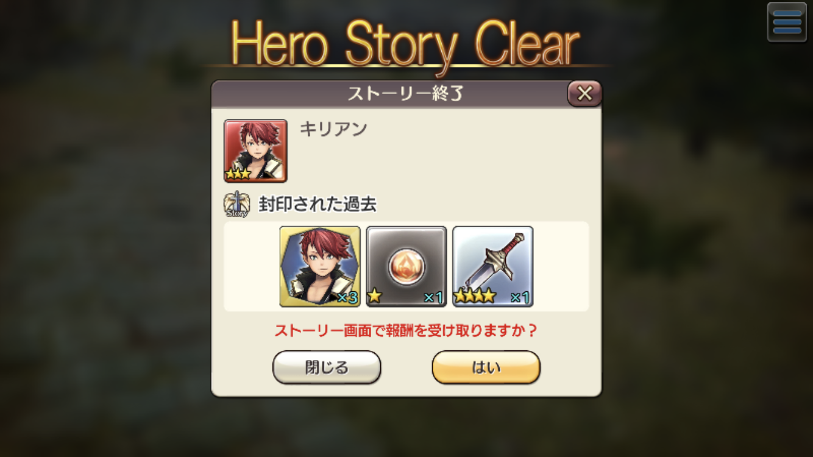
Task: Tap the キリアン hero portrait icon
Action: [x=255, y=151]
